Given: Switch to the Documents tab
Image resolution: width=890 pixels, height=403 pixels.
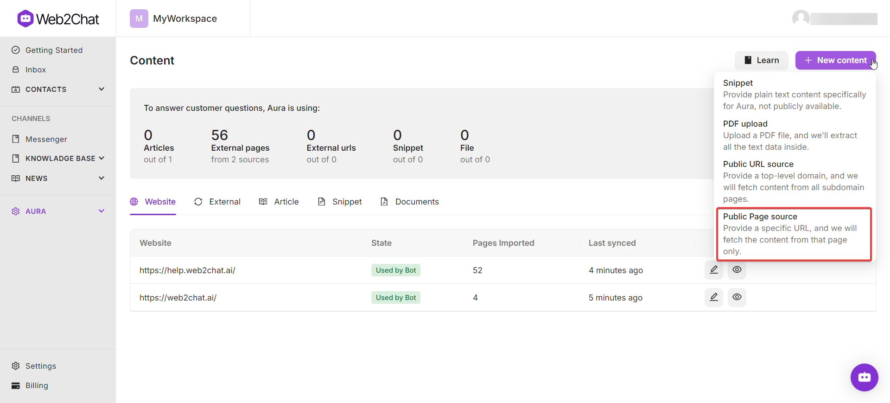Looking at the screenshot, I should tap(410, 202).
